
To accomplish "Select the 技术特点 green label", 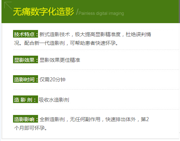I will click(25, 34).
